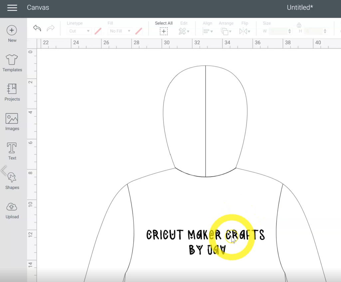Open the Images library

(12, 122)
